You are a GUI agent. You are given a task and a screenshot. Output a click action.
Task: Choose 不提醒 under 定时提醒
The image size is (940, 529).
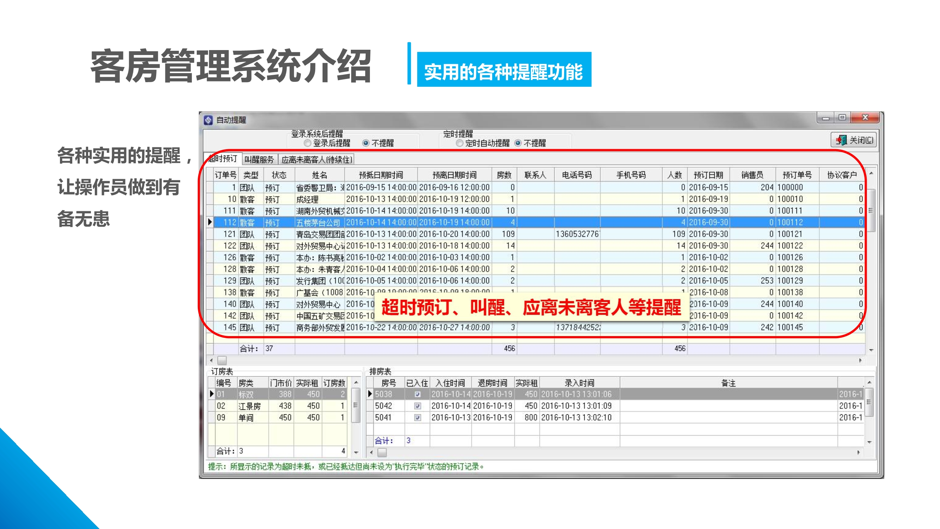tap(518, 143)
